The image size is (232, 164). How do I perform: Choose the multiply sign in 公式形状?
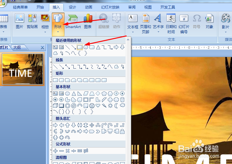(x=68, y=151)
